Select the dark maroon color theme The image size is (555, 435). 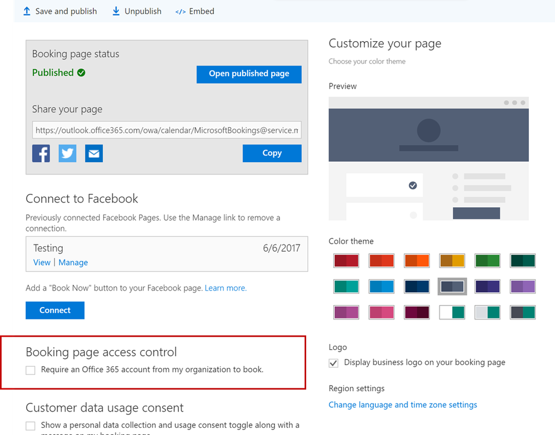click(x=417, y=313)
